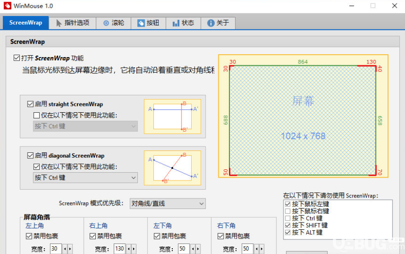Click the 右上角 width field showing 130
This screenshot has height=254, width=405.
pyautogui.click(x=120, y=249)
